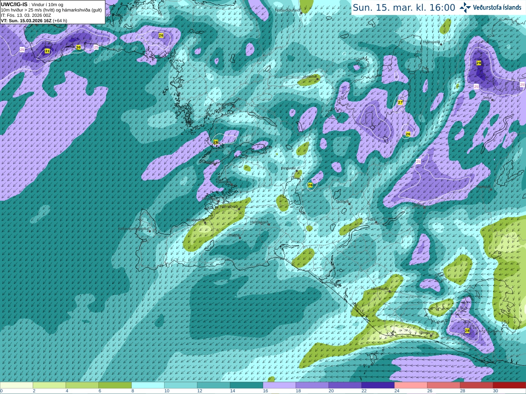
Task: Click the 24–26 pink legend swatch
Action: [x=411, y=385]
